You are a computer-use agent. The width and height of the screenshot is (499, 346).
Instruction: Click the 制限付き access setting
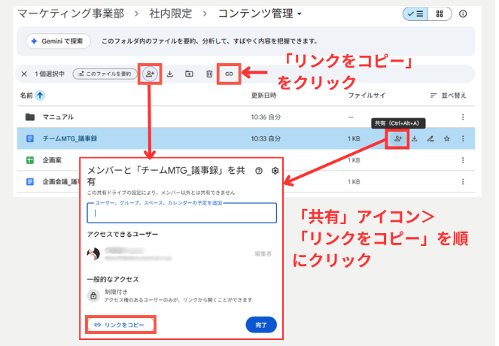116,292
